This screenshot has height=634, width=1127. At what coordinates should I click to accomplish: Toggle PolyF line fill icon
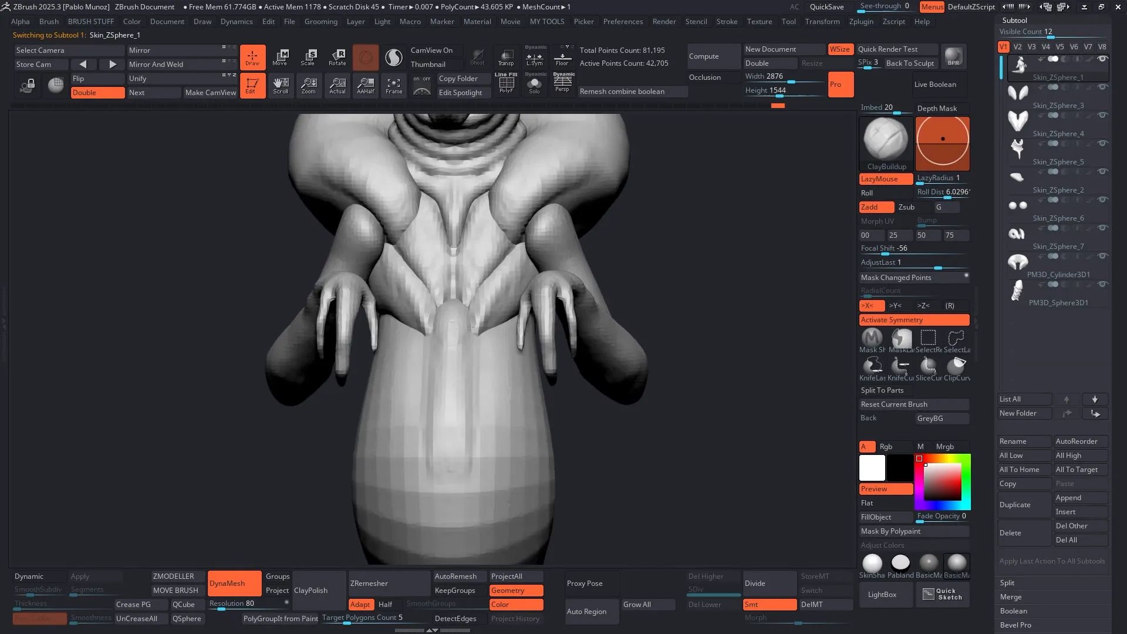506,84
